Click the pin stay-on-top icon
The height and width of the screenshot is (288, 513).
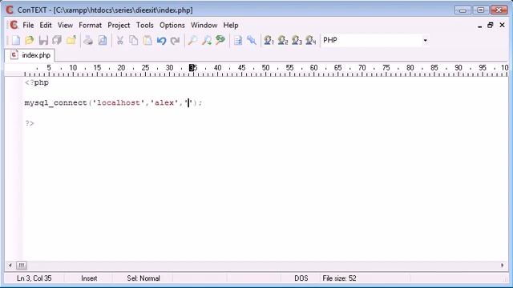pyautogui.click(x=252, y=41)
